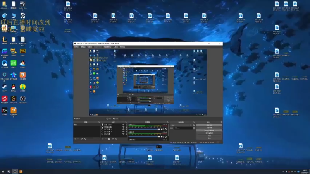This screenshot has height=174, width=310.
Task: Lock the window capture 3 source
Action: click(126, 131)
